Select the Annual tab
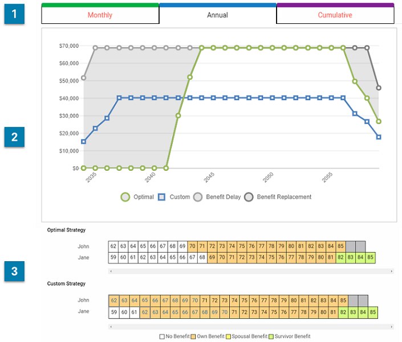The image size is (402, 342). point(217,15)
